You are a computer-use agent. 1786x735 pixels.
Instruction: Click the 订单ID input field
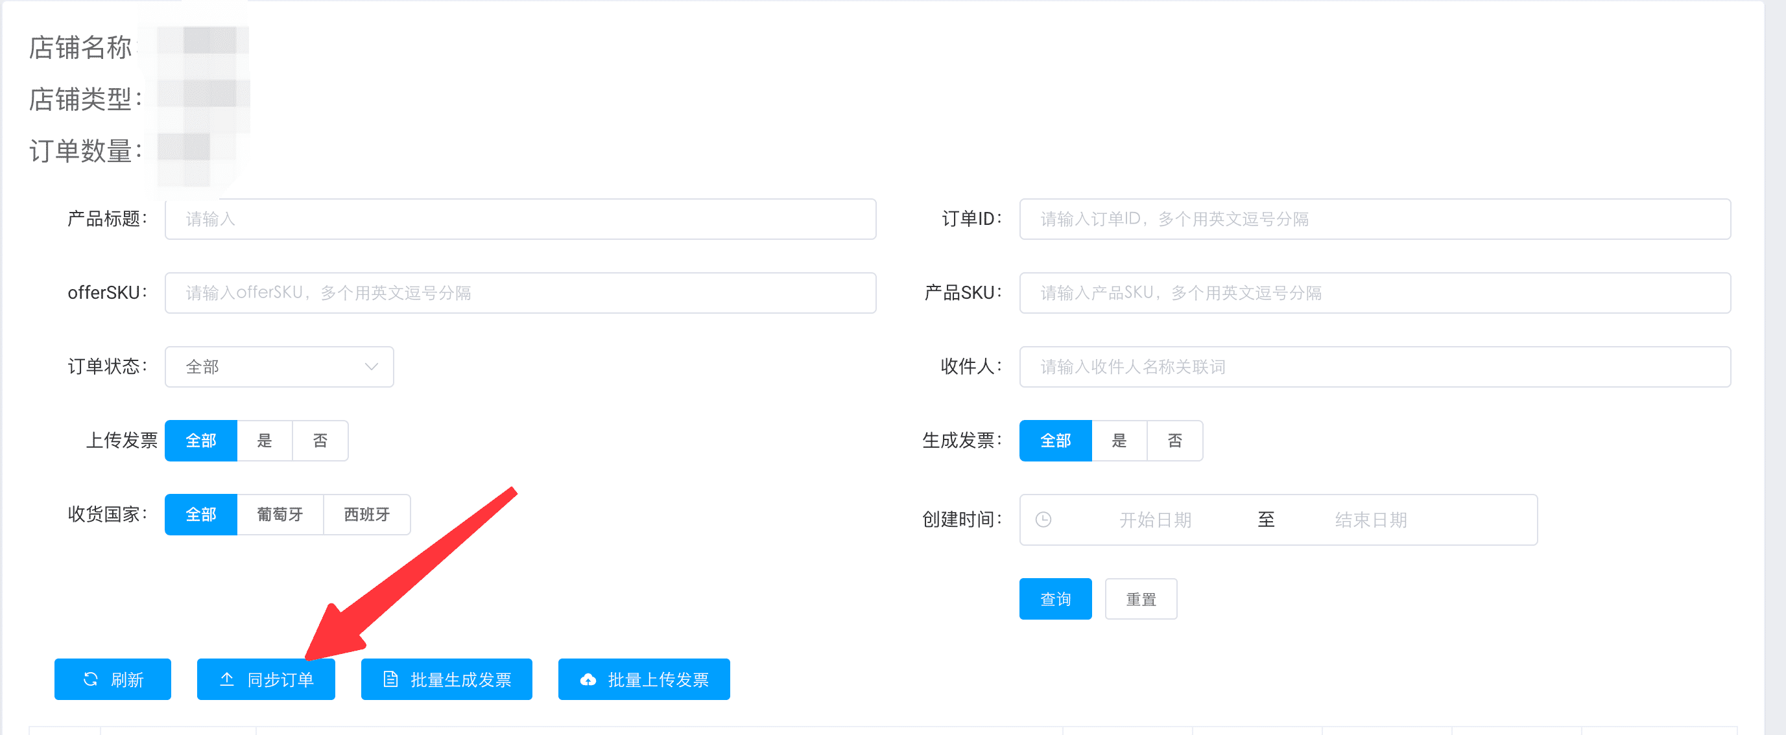[1375, 219]
